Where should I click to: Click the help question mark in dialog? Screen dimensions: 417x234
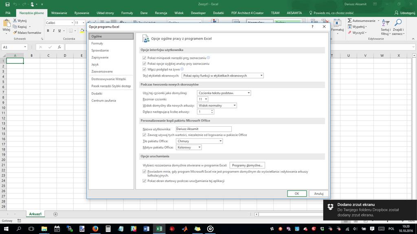point(312,26)
